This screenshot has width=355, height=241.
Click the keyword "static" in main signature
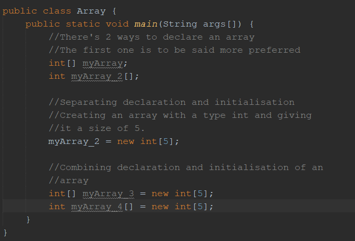click(83, 24)
